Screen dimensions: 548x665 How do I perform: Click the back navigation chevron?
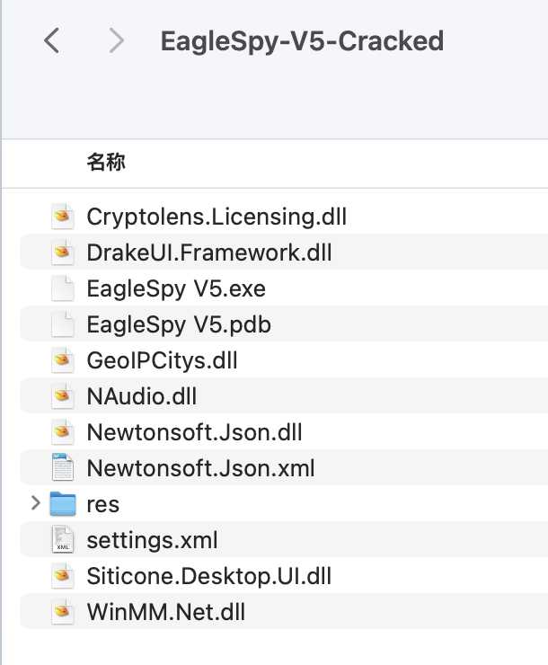point(52,40)
